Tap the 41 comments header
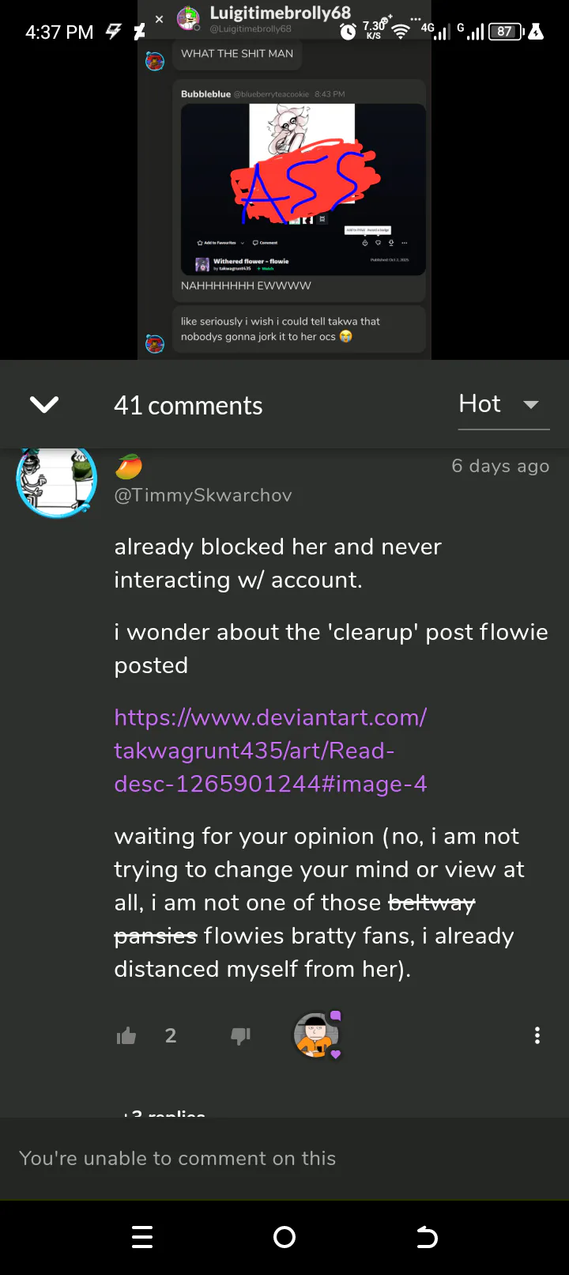This screenshot has width=569, height=1275. click(x=188, y=406)
